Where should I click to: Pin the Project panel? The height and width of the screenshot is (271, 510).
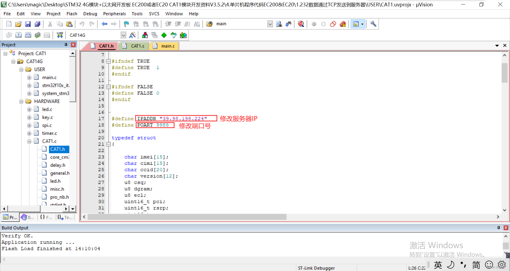(66, 45)
